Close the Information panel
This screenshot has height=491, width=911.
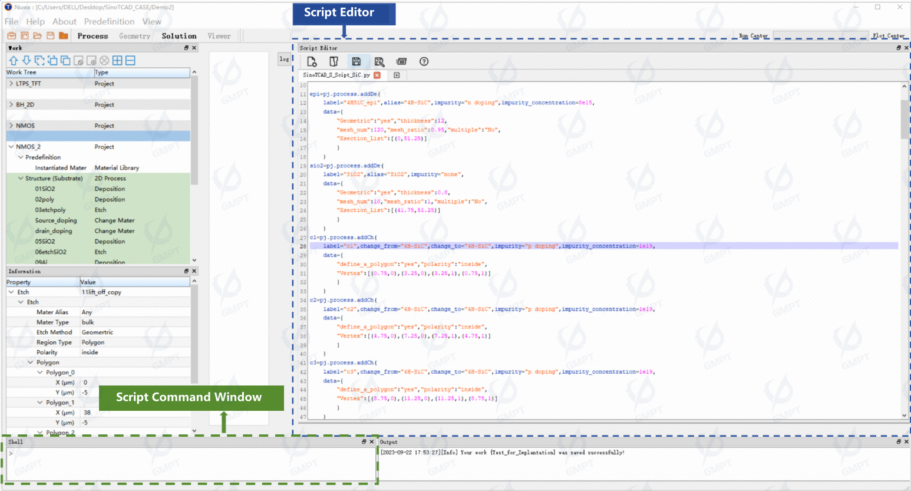(194, 271)
